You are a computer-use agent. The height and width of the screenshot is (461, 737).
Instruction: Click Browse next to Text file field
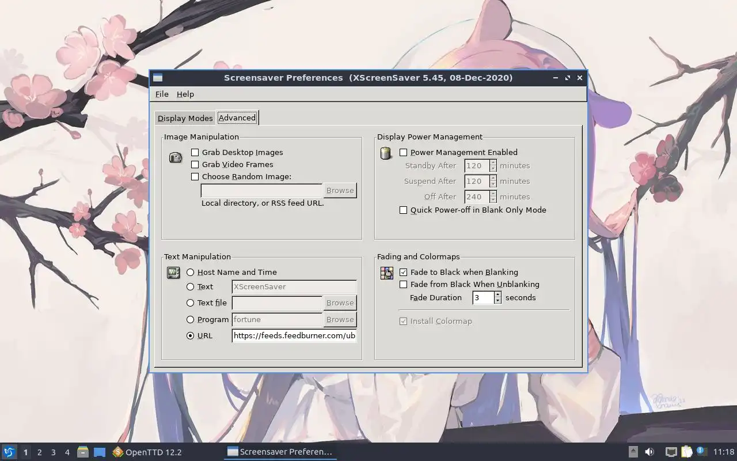340,303
